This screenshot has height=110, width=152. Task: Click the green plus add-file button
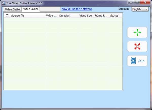(137, 32)
